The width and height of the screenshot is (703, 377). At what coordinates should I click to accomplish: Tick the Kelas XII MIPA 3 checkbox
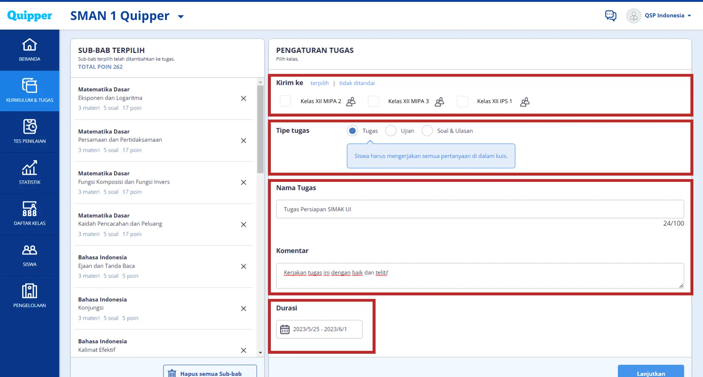pos(373,101)
